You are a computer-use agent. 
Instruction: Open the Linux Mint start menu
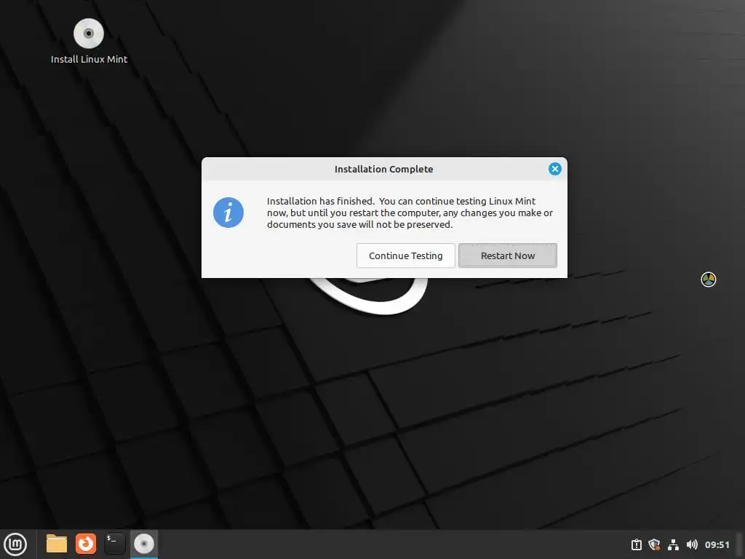pos(15,544)
